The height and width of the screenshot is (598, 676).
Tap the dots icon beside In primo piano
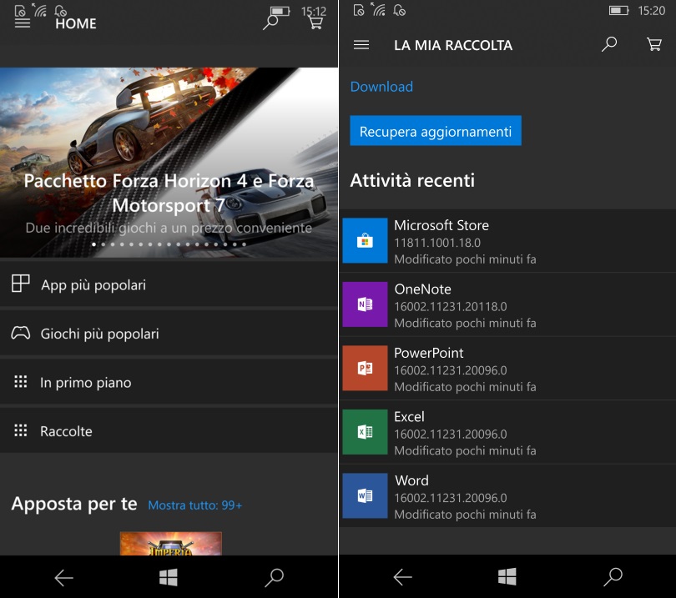21,382
